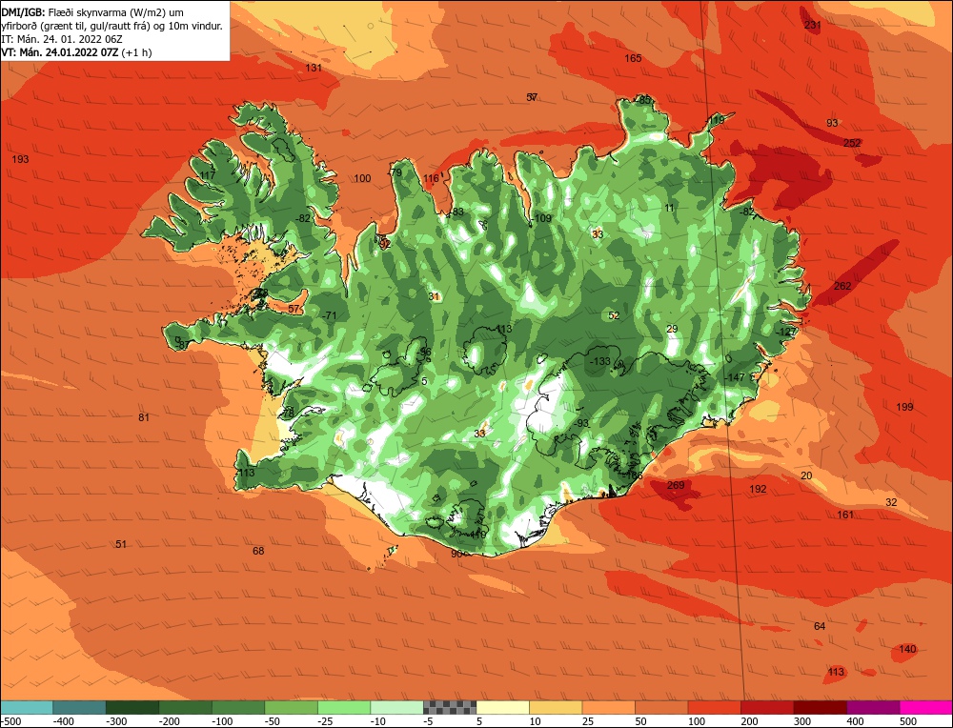Click the value 252 on the map
Image resolution: width=953 pixels, height=728 pixels.
click(852, 143)
